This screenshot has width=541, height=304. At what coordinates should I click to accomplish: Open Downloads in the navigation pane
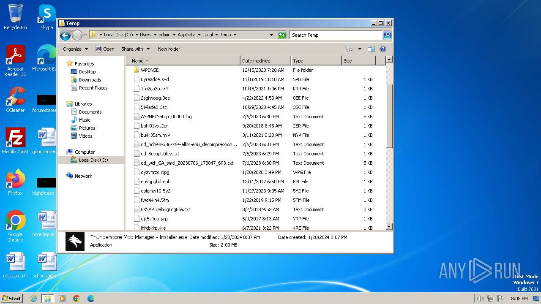pyautogui.click(x=90, y=80)
